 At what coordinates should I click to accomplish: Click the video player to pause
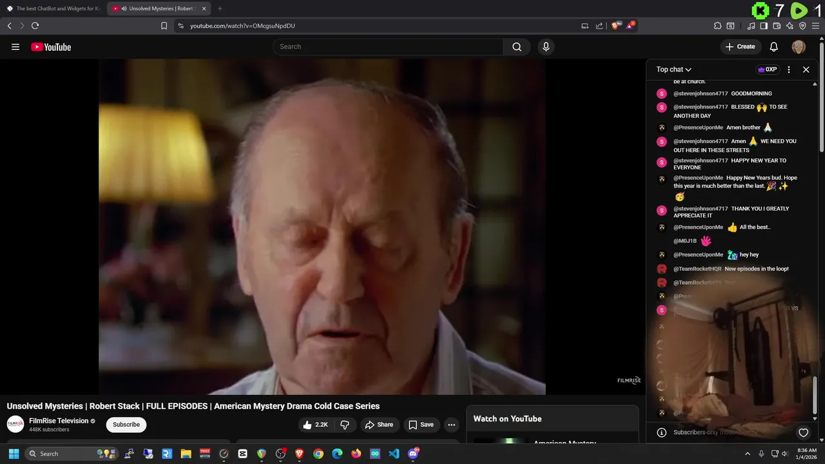point(322,227)
